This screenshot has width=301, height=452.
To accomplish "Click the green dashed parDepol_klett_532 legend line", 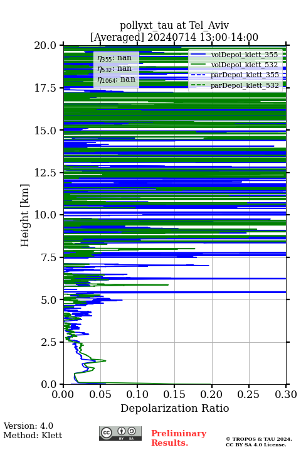I will [198, 85].
